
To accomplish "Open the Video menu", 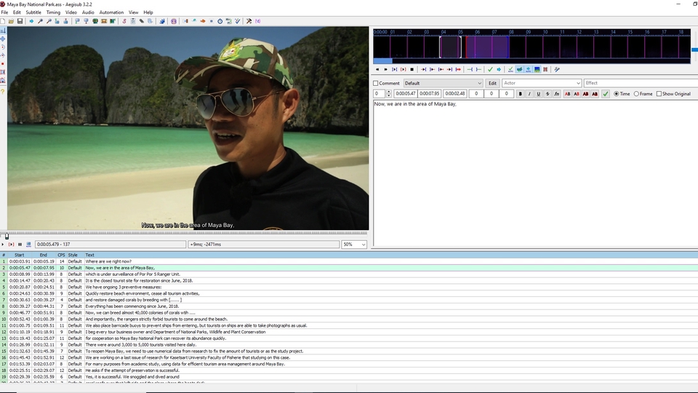I will click(x=71, y=12).
